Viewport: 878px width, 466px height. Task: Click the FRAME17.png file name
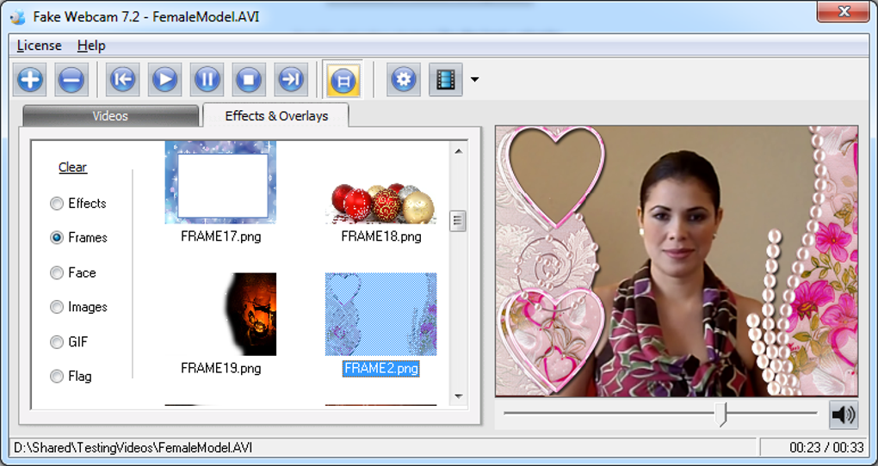click(x=220, y=236)
